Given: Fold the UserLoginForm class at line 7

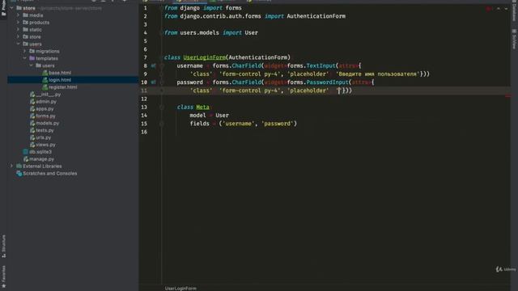Looking at the screenshot, I should 162,57.
